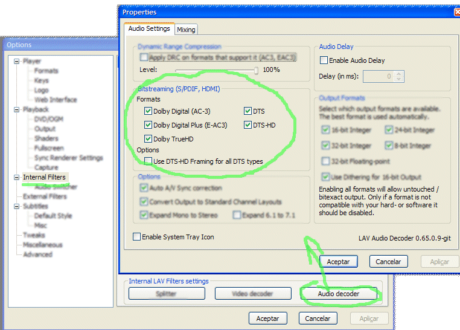Select External Filters in Options tree
This screenshot has height=330, width=460.
(45, 196)
